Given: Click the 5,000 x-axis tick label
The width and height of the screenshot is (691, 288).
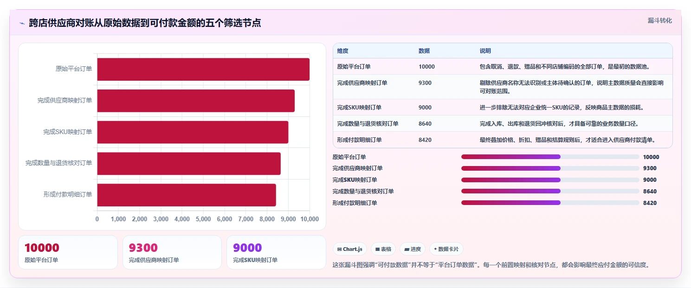Looking at the screenshot, I should coord(203,219).
